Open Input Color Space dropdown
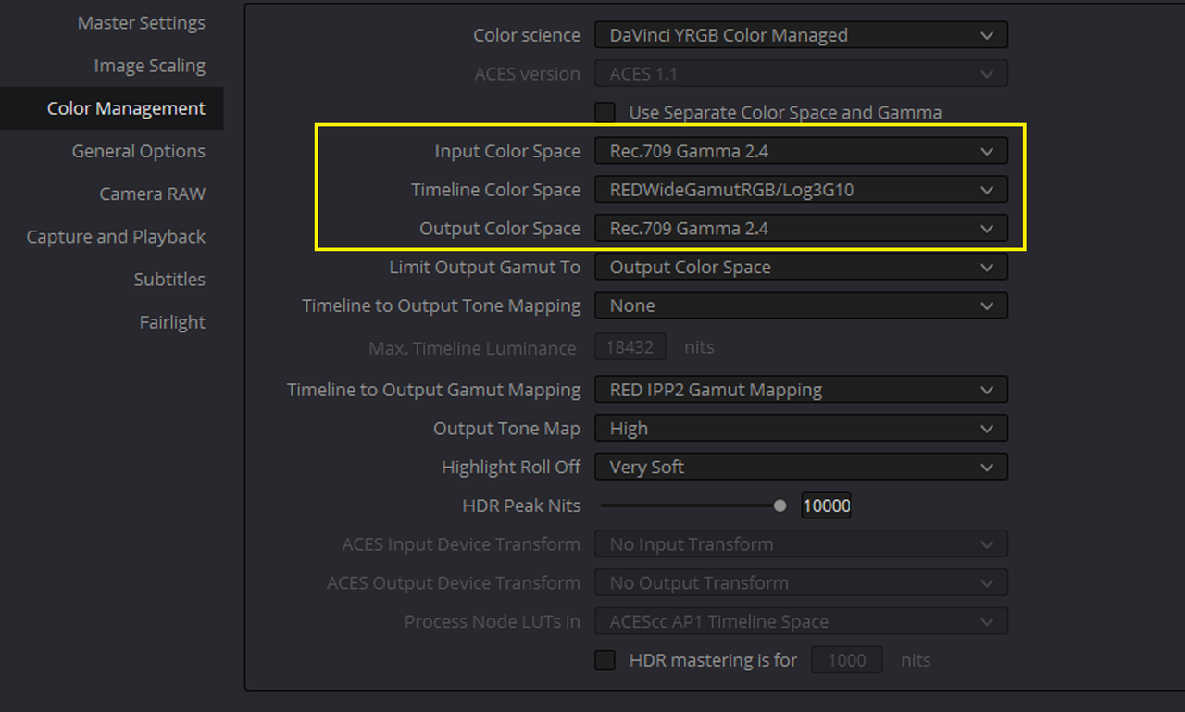Screen dimensions: 1185x712 [x=801, y=151]
